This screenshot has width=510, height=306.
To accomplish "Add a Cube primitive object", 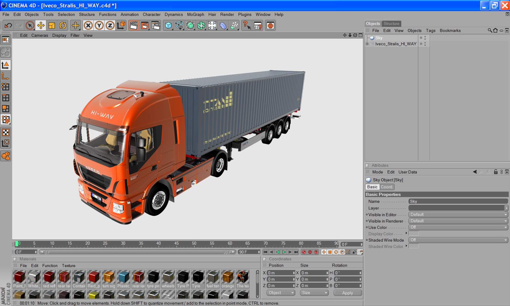I will tap(168, 25).
